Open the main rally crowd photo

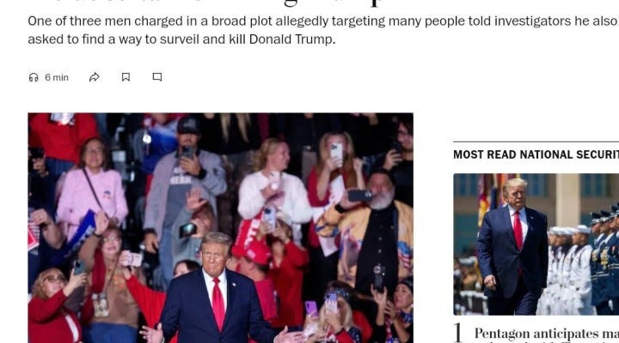221,228
